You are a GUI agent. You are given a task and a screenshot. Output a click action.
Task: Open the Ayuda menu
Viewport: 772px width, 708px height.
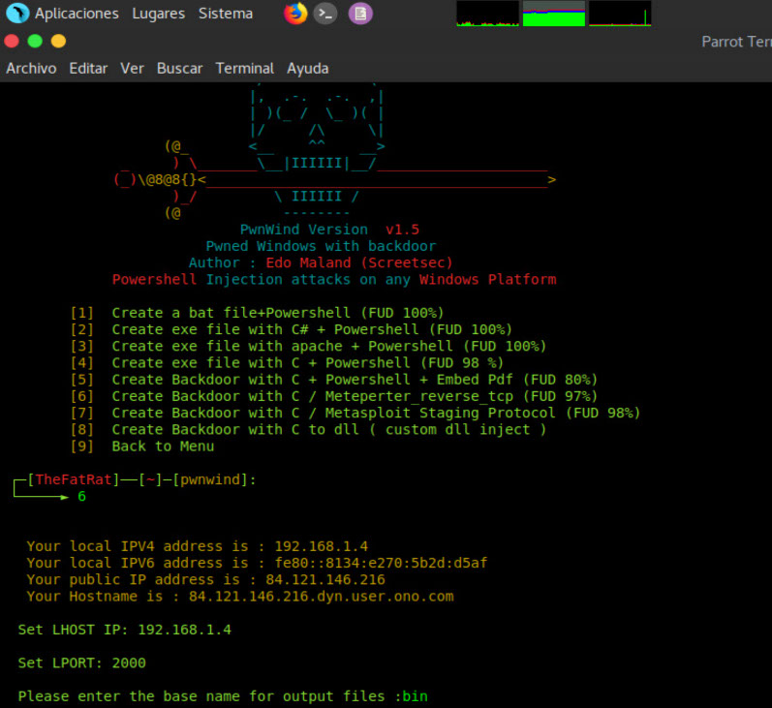click(x=307, y=69)
